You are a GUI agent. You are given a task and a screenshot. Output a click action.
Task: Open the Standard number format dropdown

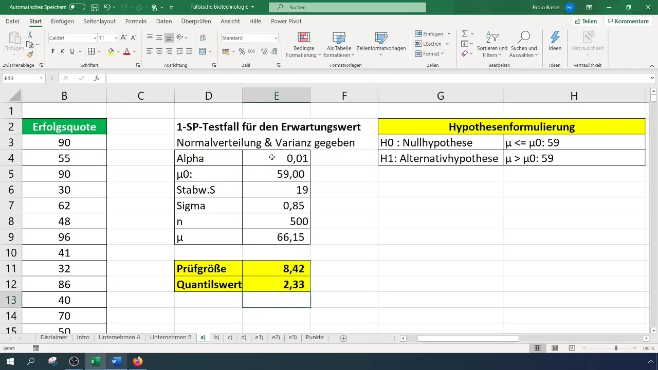(276, 38)
